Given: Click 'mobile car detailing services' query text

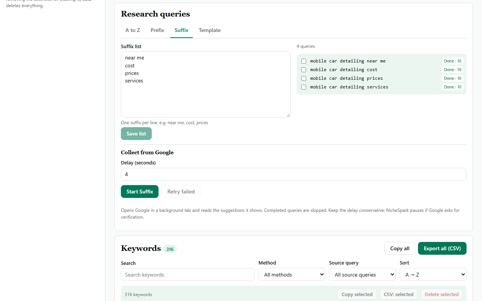Looking at the screenshot, I should tap(349, 87).
